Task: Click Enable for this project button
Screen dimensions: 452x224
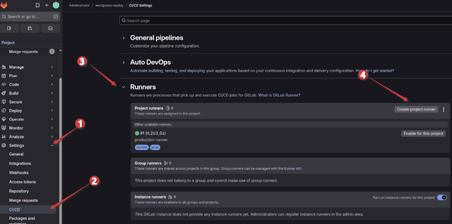Action: pos(423,134)
